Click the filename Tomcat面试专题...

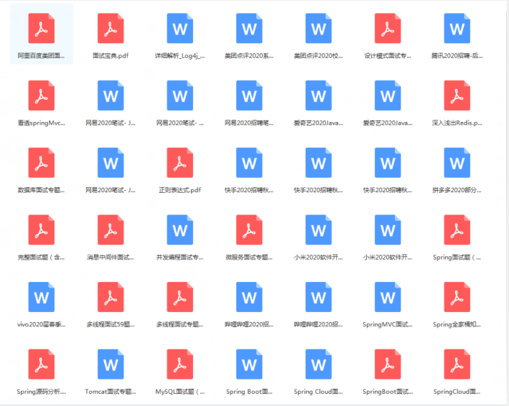[111, 392]
